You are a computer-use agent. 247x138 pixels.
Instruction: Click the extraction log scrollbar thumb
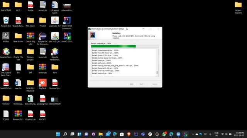click(157, 72)
